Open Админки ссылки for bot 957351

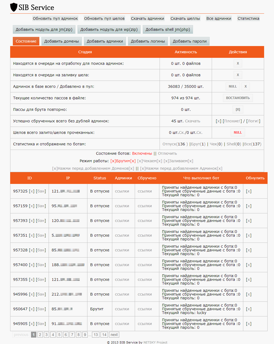122,235
